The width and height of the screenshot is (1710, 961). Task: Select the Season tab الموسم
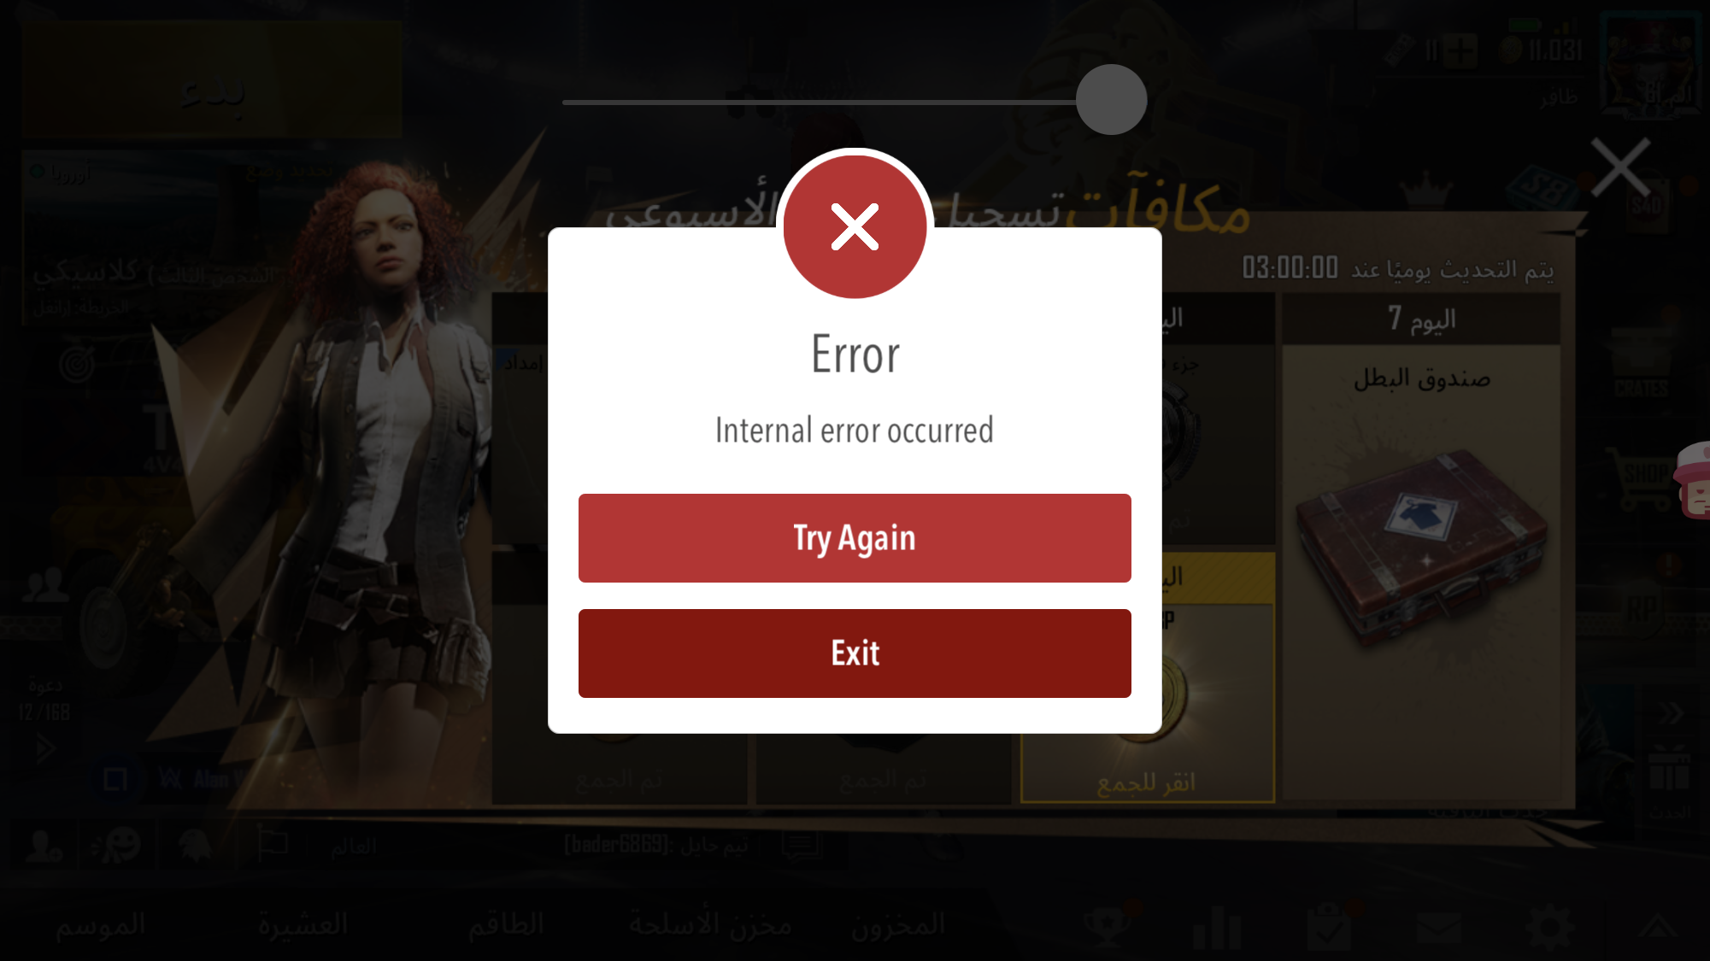[x=101, y=925]
